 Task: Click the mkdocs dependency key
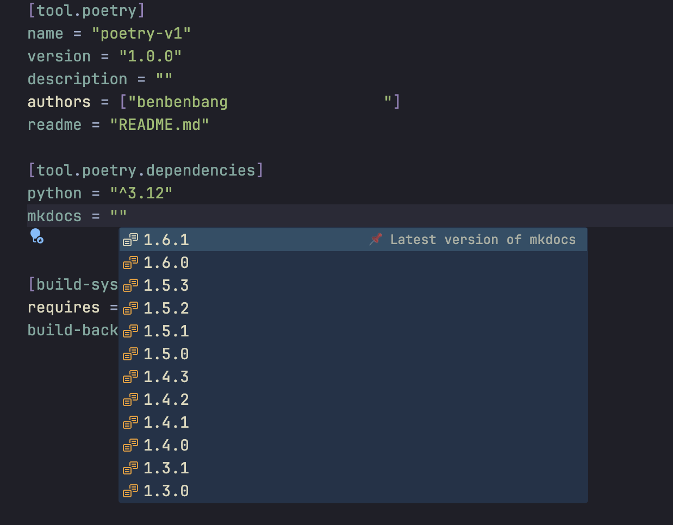pyautogui.click(x=54, y=216)
